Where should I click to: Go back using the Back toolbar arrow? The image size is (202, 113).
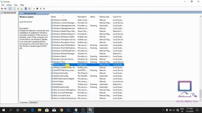[x=2, y=8]
